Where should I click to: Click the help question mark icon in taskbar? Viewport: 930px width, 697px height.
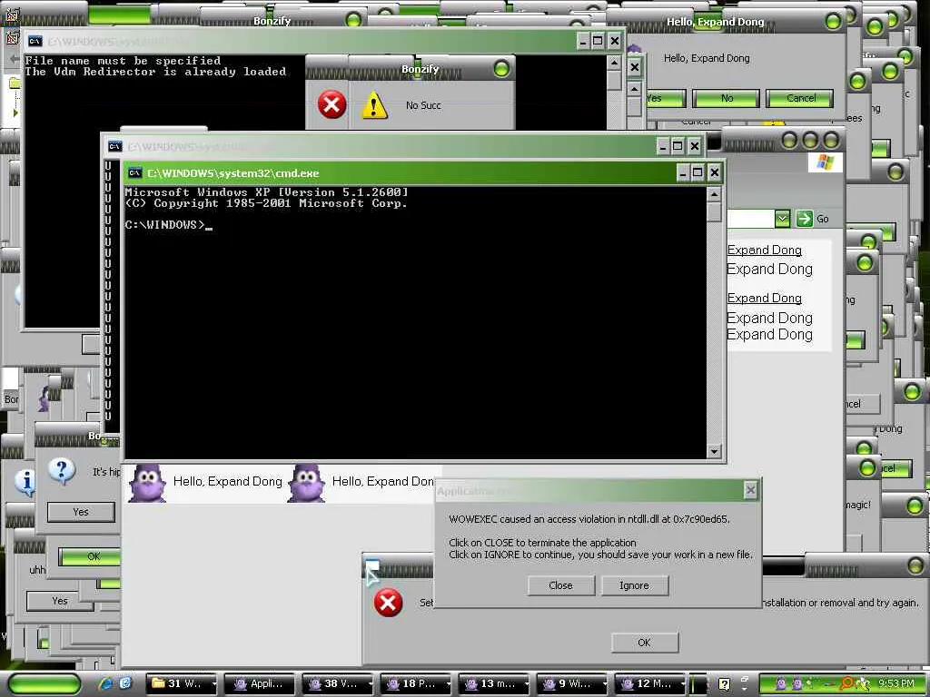click(724, 684)
